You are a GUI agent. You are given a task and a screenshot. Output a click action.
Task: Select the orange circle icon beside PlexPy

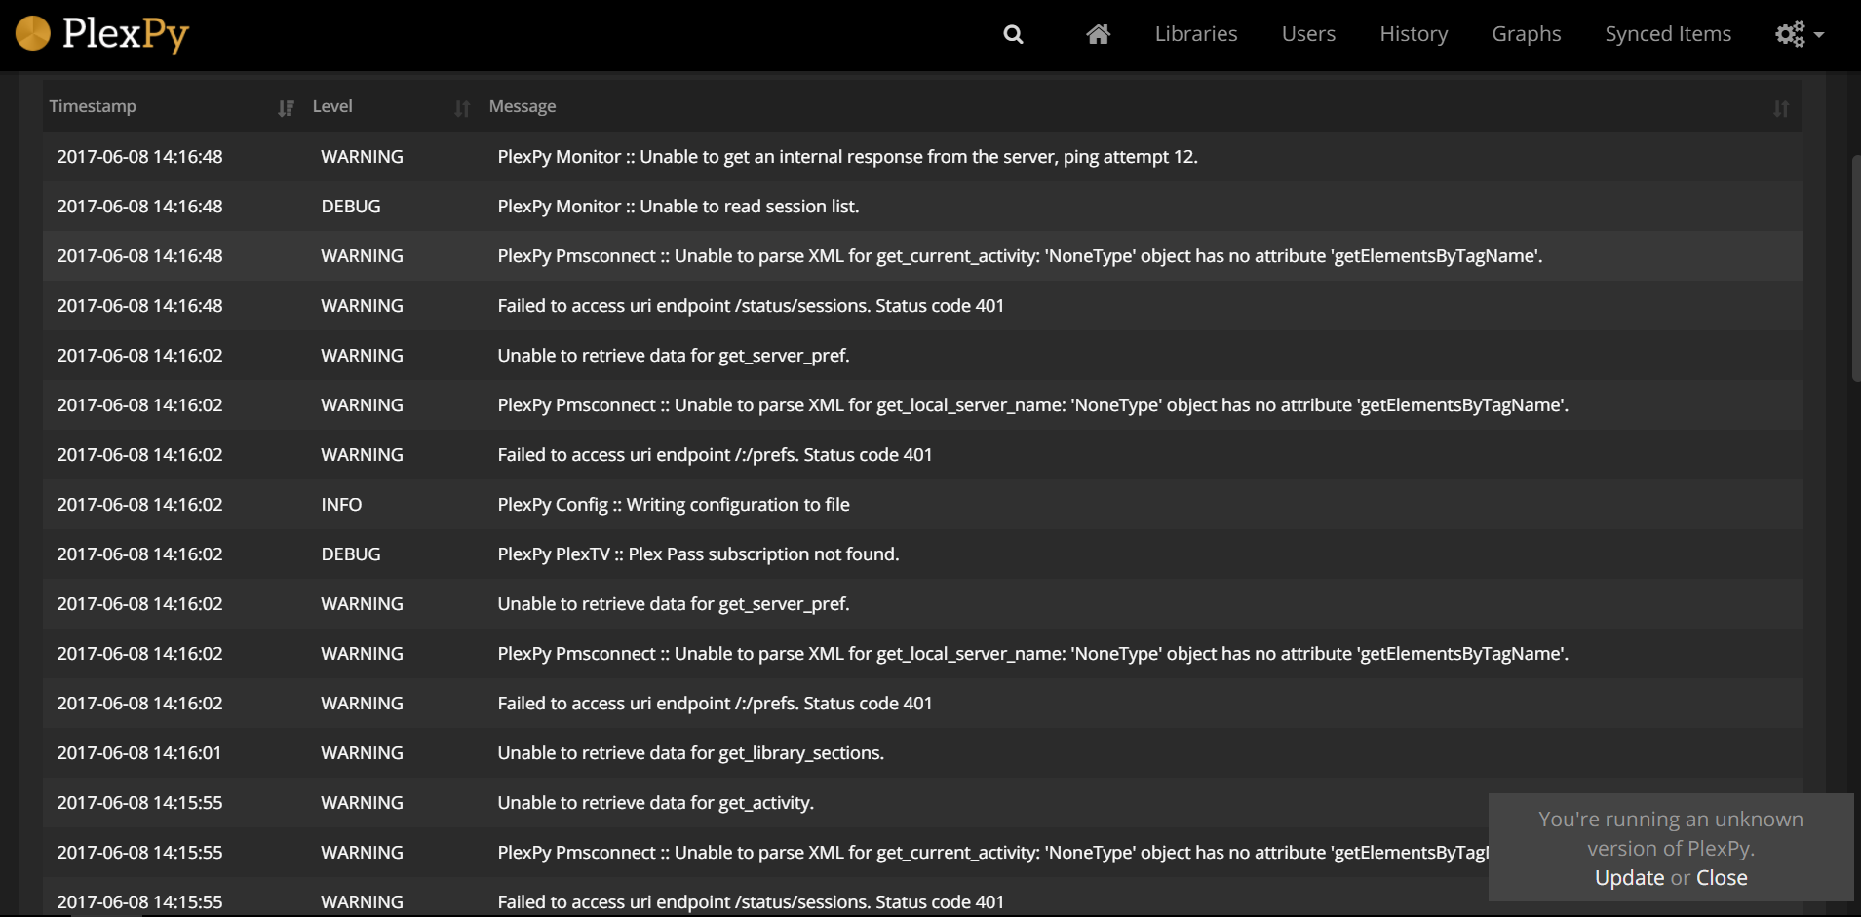[x=32, y=32]
